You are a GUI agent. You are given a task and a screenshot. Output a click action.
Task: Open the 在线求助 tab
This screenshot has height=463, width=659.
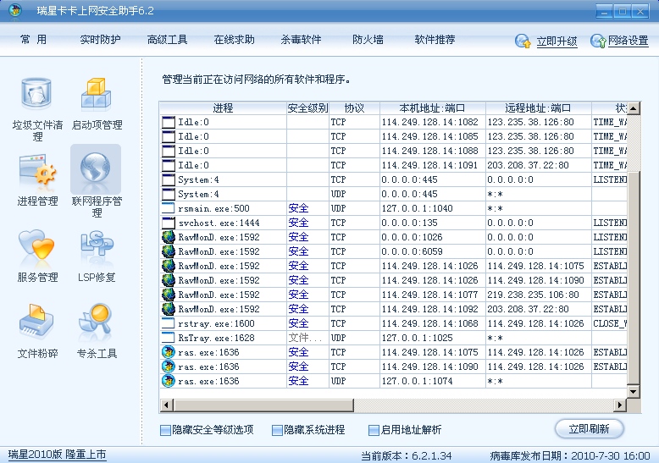coord(234,40)
